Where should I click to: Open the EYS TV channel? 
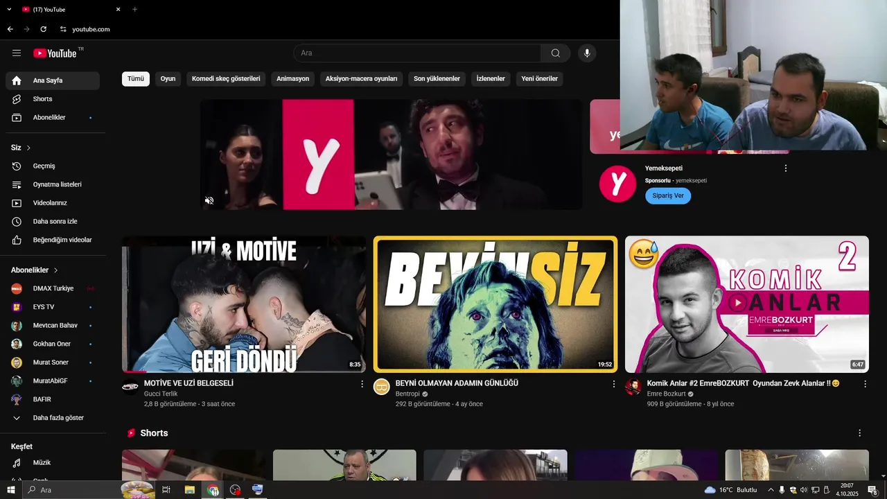(53, 307)
